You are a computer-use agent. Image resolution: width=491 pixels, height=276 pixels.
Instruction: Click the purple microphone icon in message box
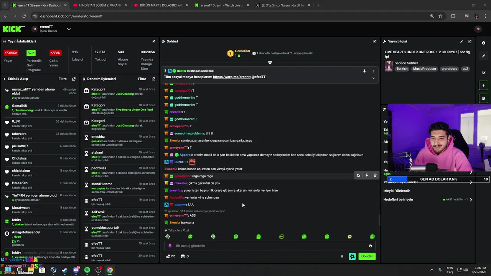pos(170,246)
